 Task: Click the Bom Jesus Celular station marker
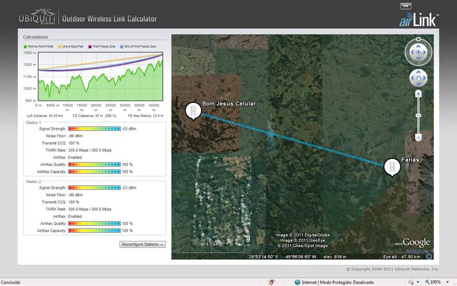coord(193,110)
